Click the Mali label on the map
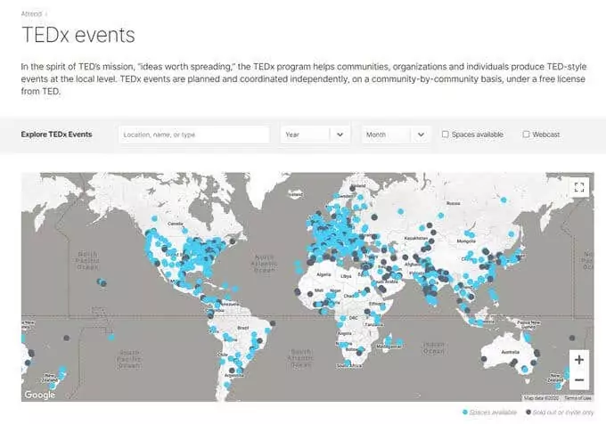The image size is (606, 424). (x=319, y=290)
